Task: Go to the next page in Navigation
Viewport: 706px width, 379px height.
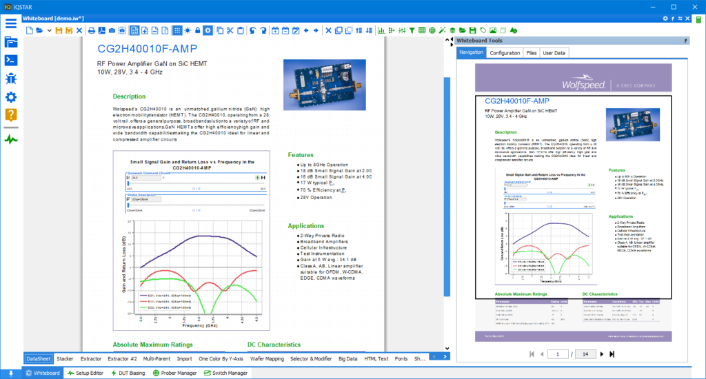Action: [601, 354]
